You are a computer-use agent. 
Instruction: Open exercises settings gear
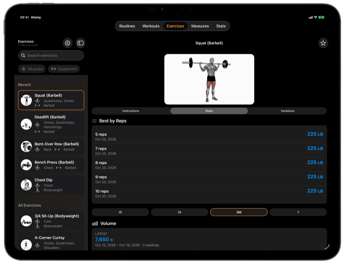point(67,43)
